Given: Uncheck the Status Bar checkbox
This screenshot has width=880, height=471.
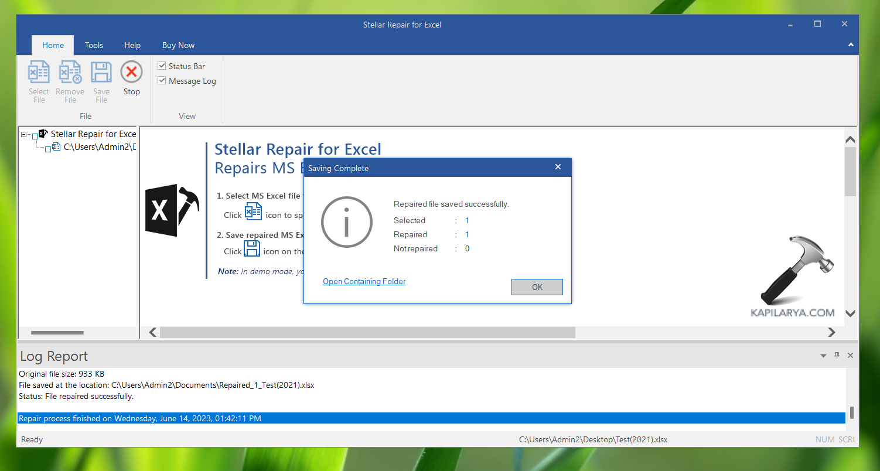Looking at the screenshot, I should tap(162, 66).
